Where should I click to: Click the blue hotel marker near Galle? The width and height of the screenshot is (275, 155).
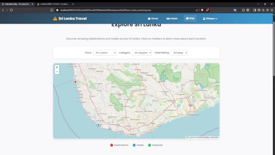point(98,125)
